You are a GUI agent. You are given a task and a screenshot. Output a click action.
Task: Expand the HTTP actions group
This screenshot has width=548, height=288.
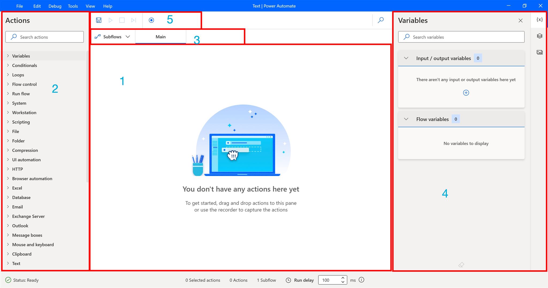point(8,169)
